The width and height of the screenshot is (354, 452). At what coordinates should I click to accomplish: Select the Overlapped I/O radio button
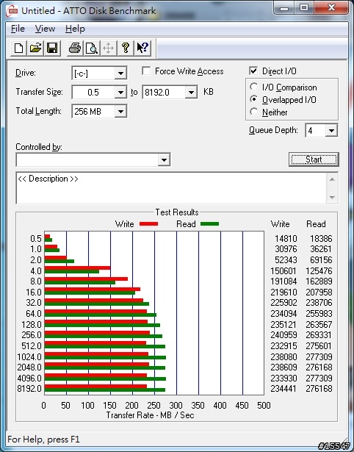tap(254, 99)
